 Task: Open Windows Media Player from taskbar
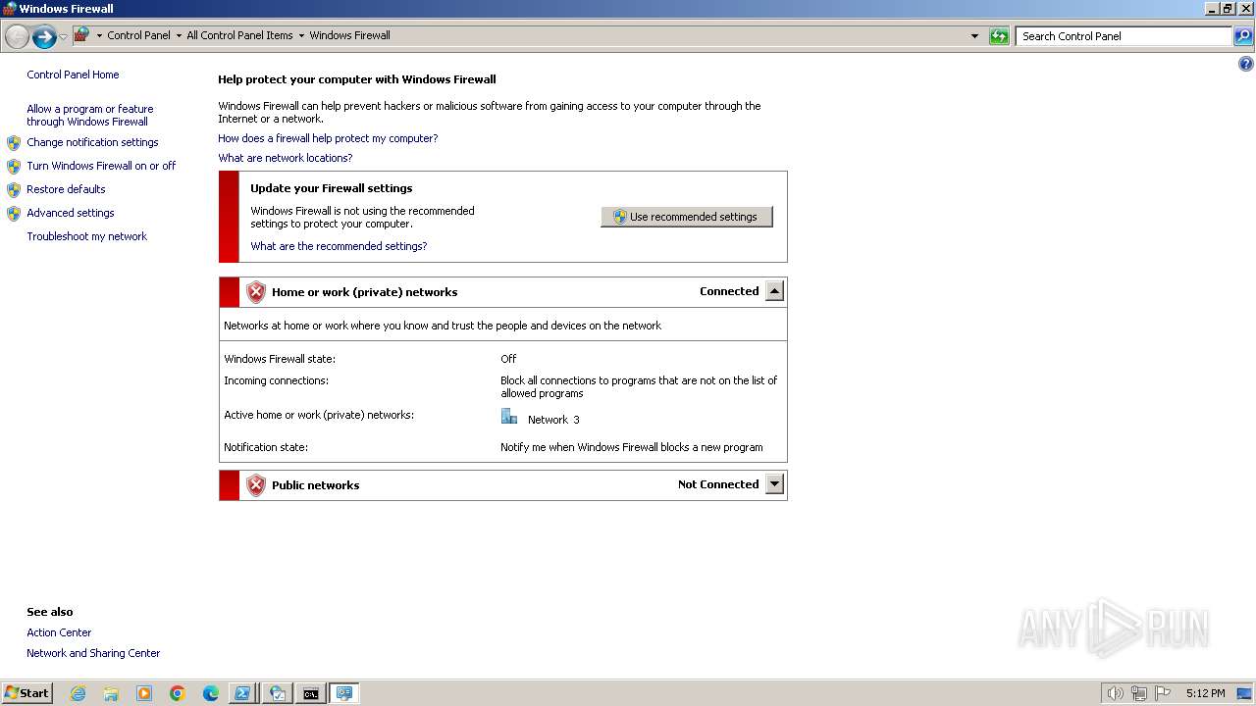[144, 693]
